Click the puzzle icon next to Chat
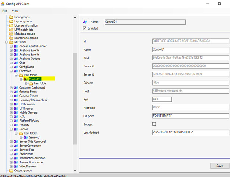 16,63
